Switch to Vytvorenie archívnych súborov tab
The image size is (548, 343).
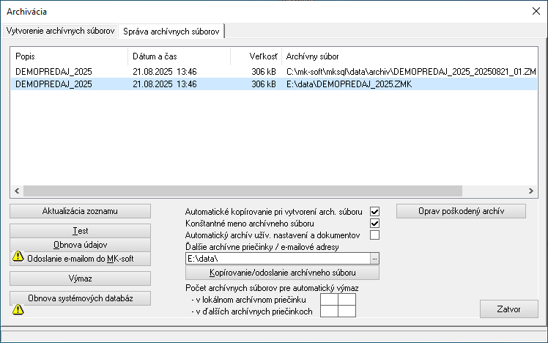coord(60,31)
